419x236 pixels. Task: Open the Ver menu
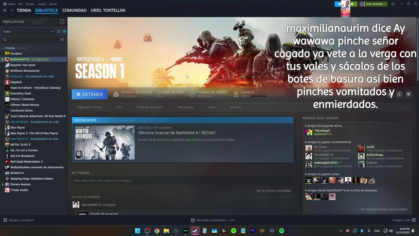tap(20, 4)
